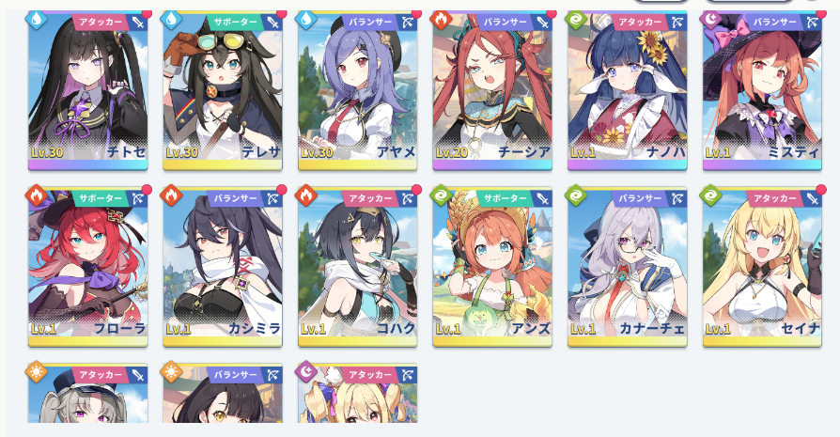The image size is (840, 437).
Task: Click the fire element icon on Chisia card
Action: point(441,20)
